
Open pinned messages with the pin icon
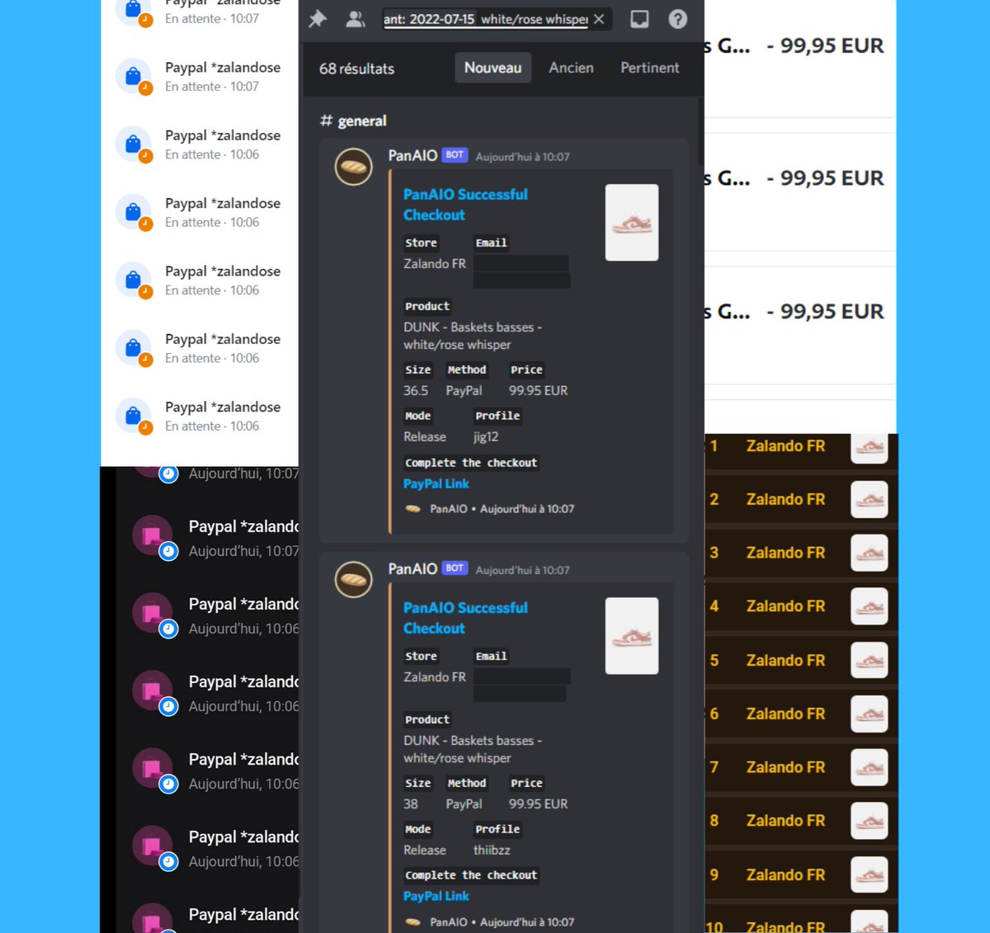[318, 19]
